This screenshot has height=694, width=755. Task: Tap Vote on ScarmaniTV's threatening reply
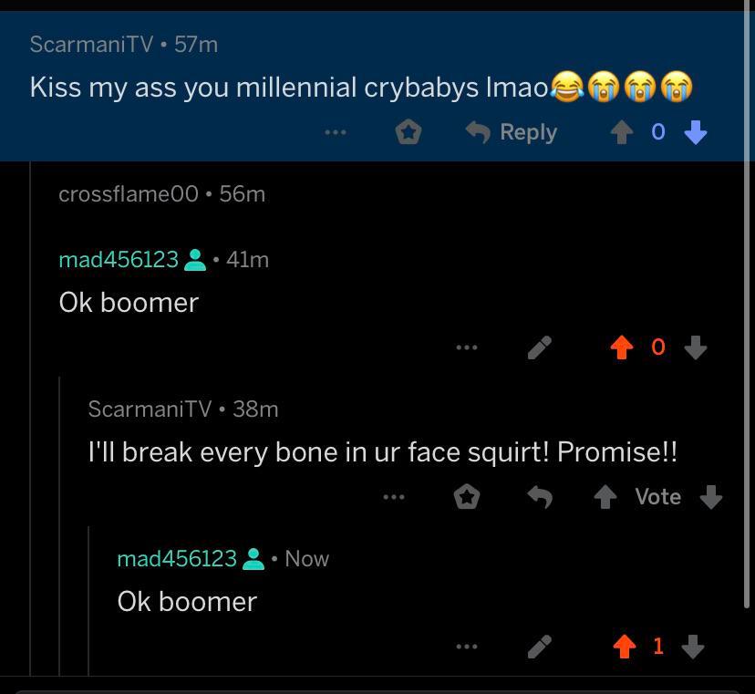click(x=657, y=497)
